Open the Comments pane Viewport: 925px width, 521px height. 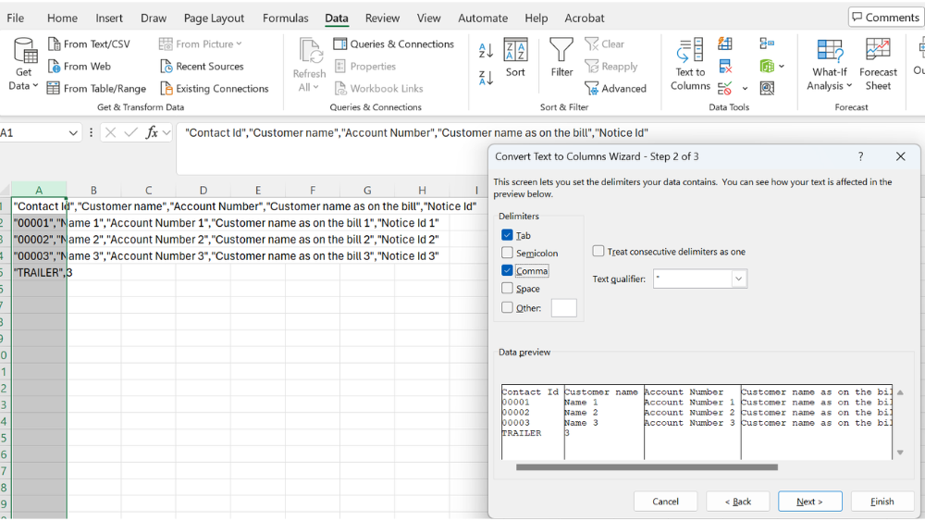(885, 17)
